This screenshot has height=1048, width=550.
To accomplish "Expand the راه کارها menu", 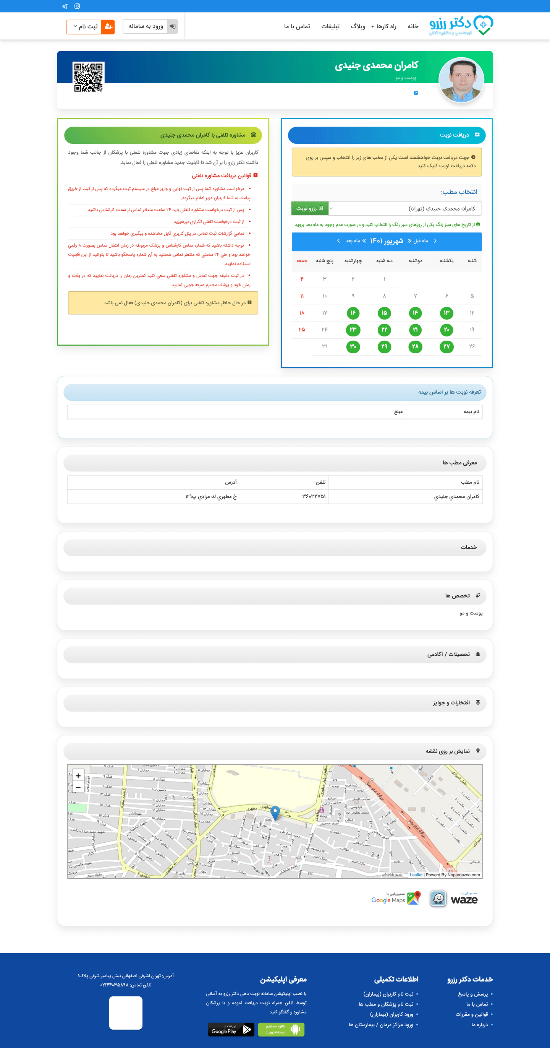I will coord(383,26).
